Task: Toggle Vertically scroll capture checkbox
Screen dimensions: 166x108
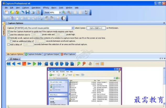Action: pyautogui.click(x=9, y=38)
